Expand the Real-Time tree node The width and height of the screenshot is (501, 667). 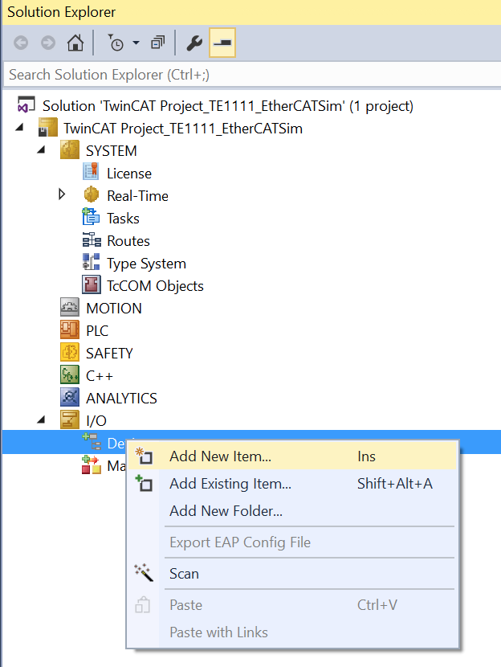point(62,194)
